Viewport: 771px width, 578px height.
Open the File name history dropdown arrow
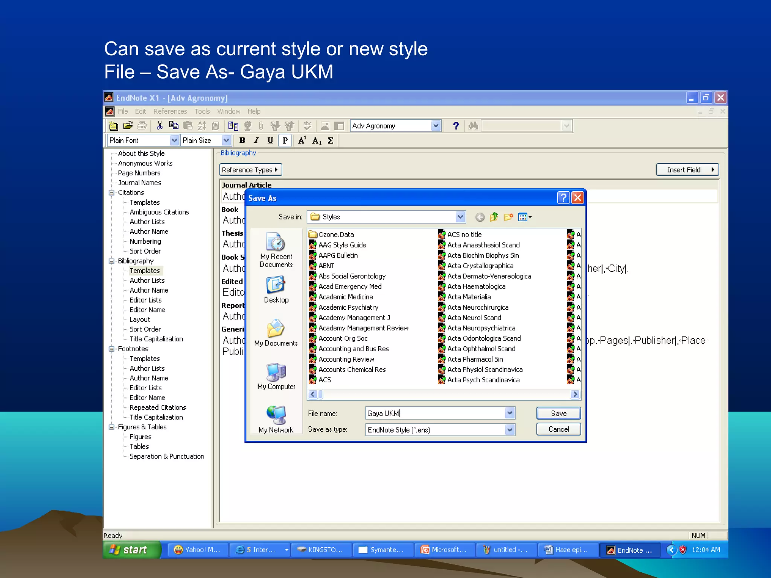tap(510, 413)
